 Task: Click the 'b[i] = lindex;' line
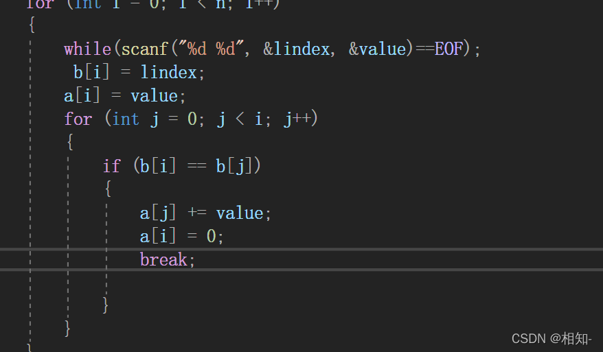point(139,72)
